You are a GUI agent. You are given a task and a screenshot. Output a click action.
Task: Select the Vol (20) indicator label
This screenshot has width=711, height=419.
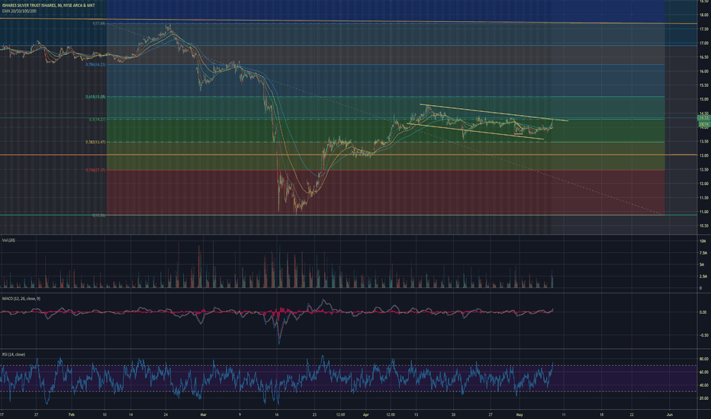[x=8, y=240]
